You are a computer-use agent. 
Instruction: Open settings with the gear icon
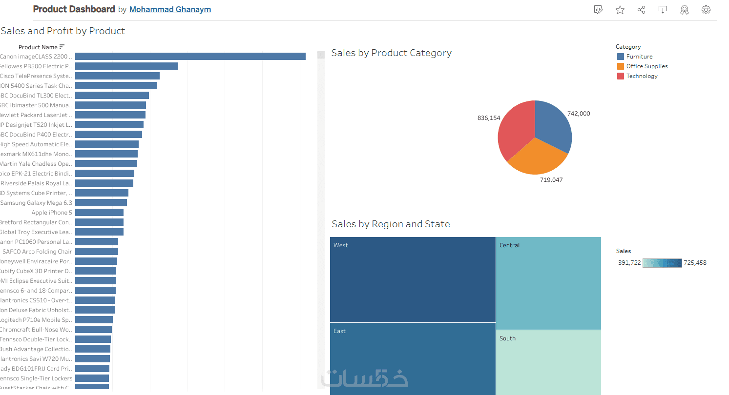(x=706, y=10)
